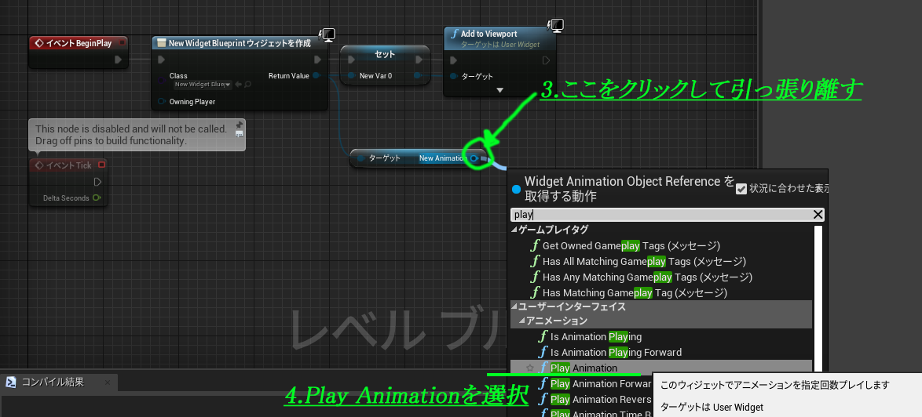
Task: Click the execution input pin of Create Widget node
Action: click(x=162, y=60)
